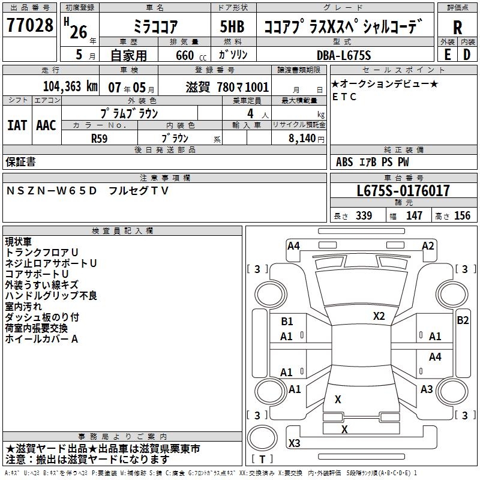This screenshot has width=480, height=480.
Task: Click the seating capacity 4 人
Action: 258,114
